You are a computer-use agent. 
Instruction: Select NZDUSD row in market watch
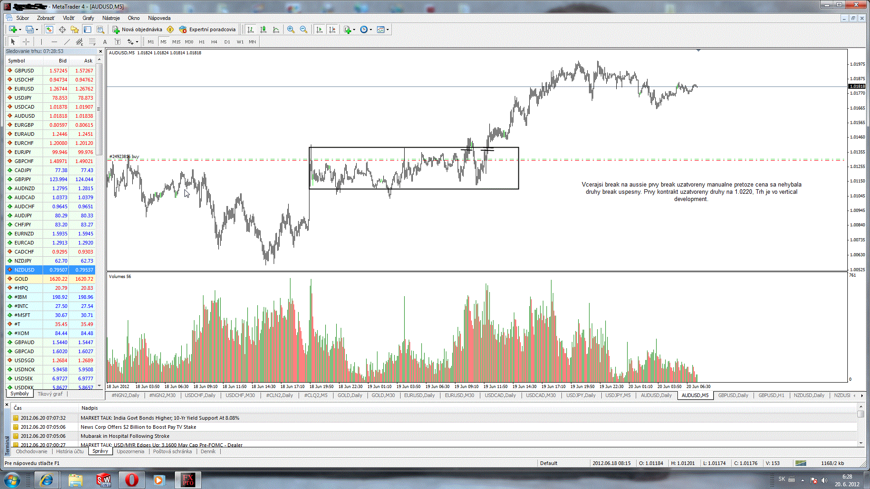click(24, 270)
